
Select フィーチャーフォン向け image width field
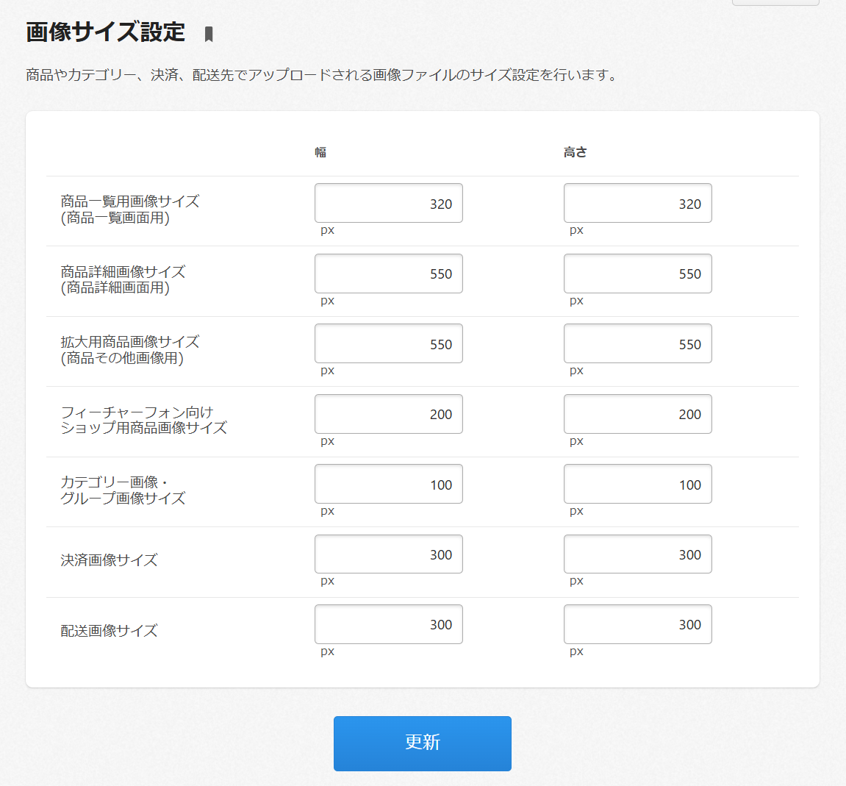[x=388, y=414]
